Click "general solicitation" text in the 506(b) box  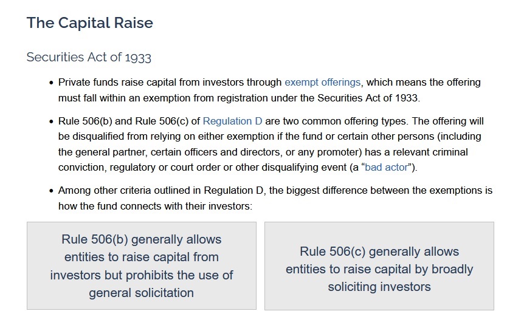click(141, 293)
